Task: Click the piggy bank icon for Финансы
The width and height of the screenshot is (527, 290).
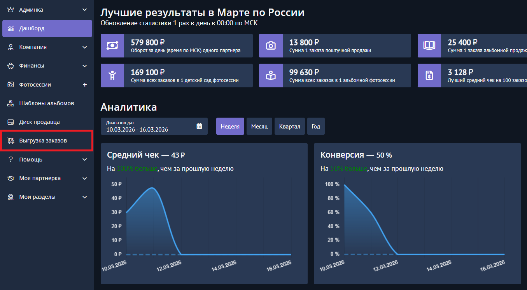Action: [x=11, y=66]
